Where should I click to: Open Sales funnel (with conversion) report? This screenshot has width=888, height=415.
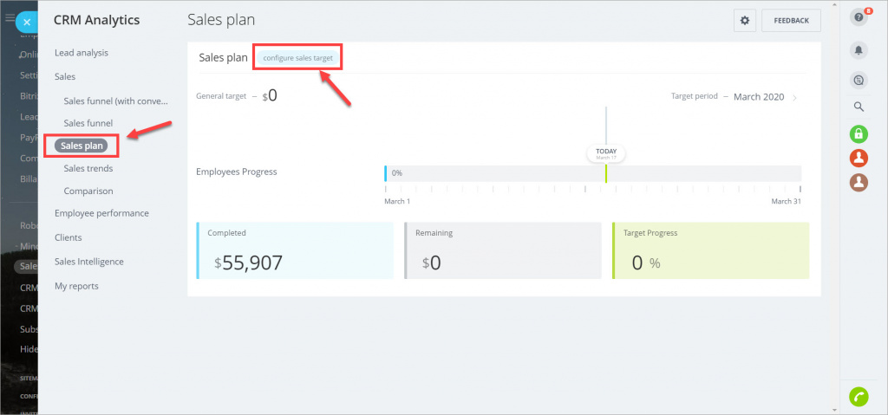tap(116, 101)
